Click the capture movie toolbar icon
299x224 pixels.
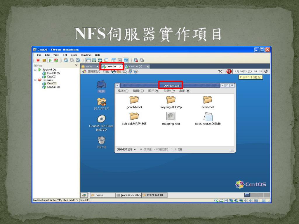(136, 60)
